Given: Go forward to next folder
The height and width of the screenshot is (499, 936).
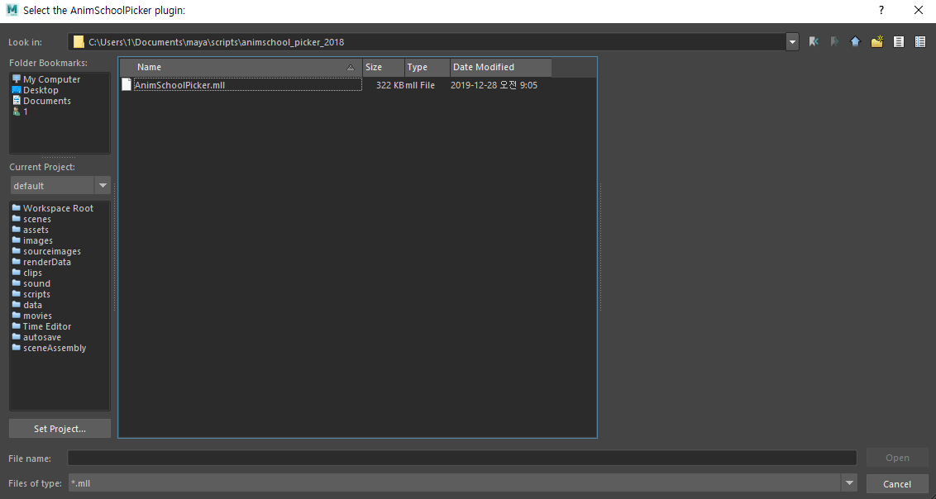Looking at the screenshot, I should [834, 42].
